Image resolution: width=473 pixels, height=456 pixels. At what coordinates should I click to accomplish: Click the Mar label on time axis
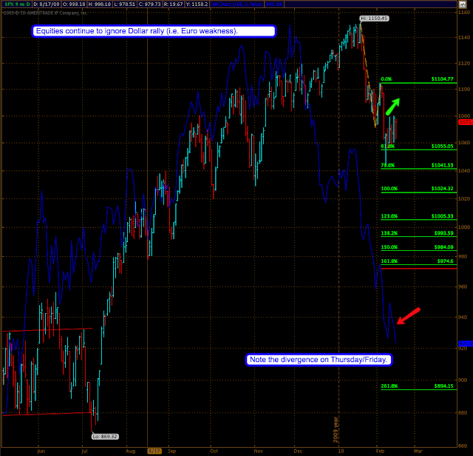pos(418,451)
